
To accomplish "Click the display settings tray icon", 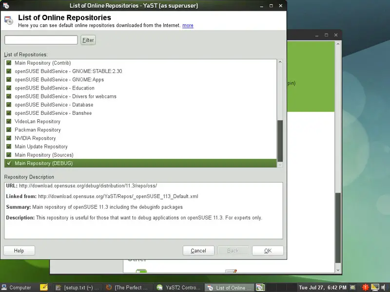I will 375,288.
